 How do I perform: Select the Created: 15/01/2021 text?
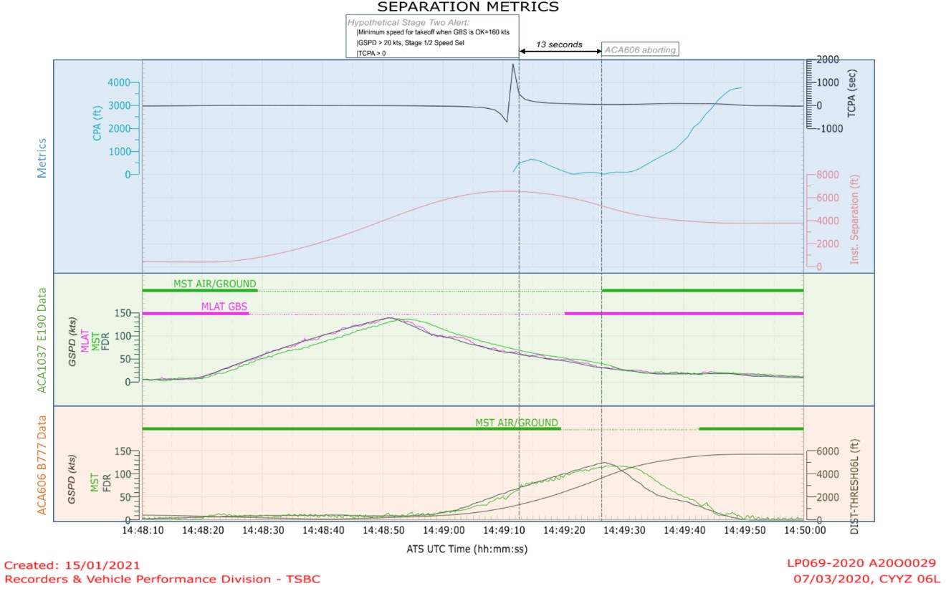click(x=72, y=565)
